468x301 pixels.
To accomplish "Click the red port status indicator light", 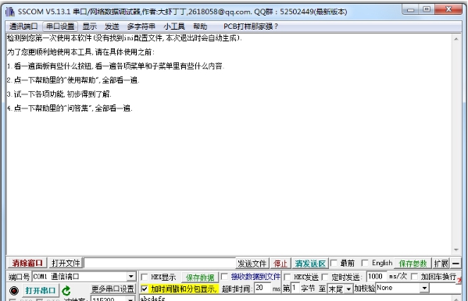I will click(14, 290).
